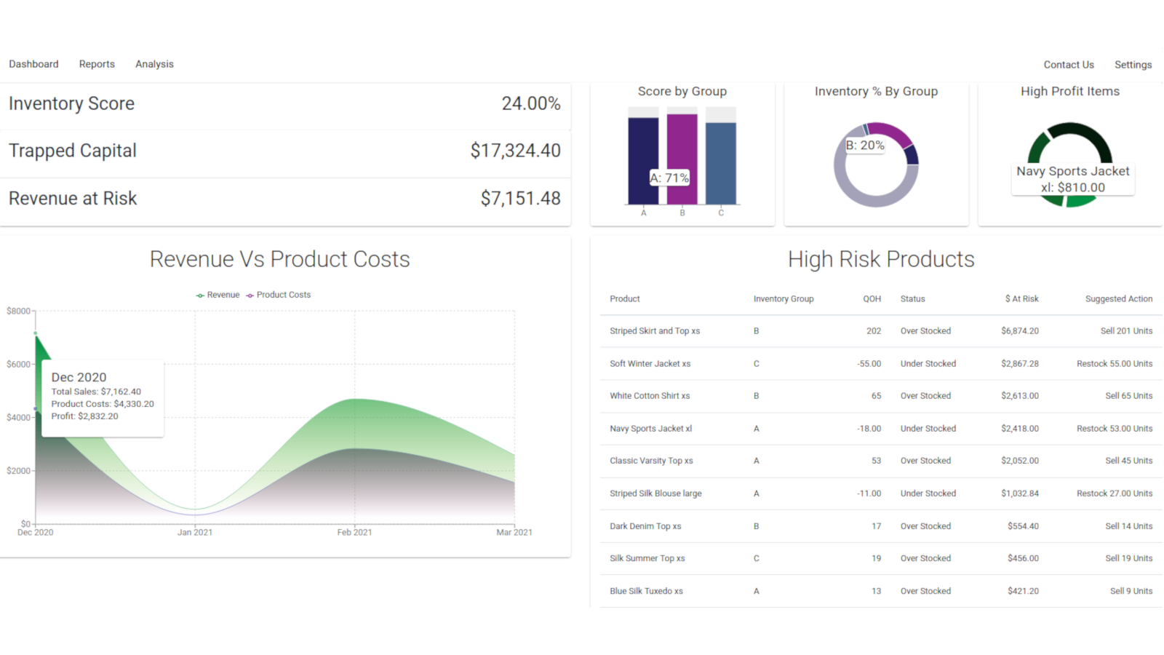Click the Restock 27.00 Units action
The image size is (1164, 655).
pyautogui.click(x=1115, y=493)
